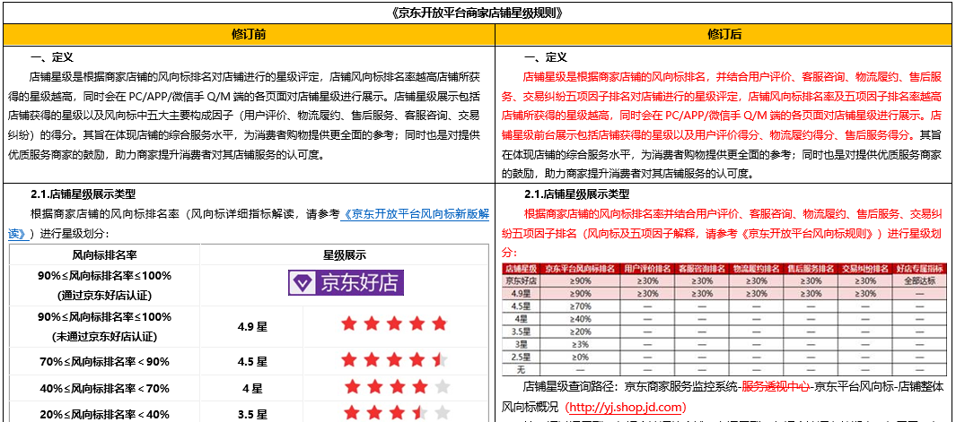Click the 40%≤风向标排名率＜70% row label
This screenshot has height=422, width=956.
click(x=104, y=388)
